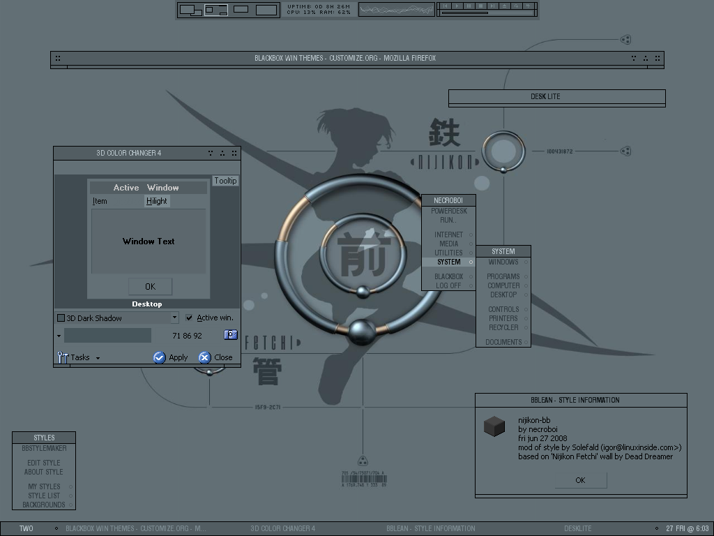
Task: Open RECYCLER entry in System submenu
Action: pos(503,328)
